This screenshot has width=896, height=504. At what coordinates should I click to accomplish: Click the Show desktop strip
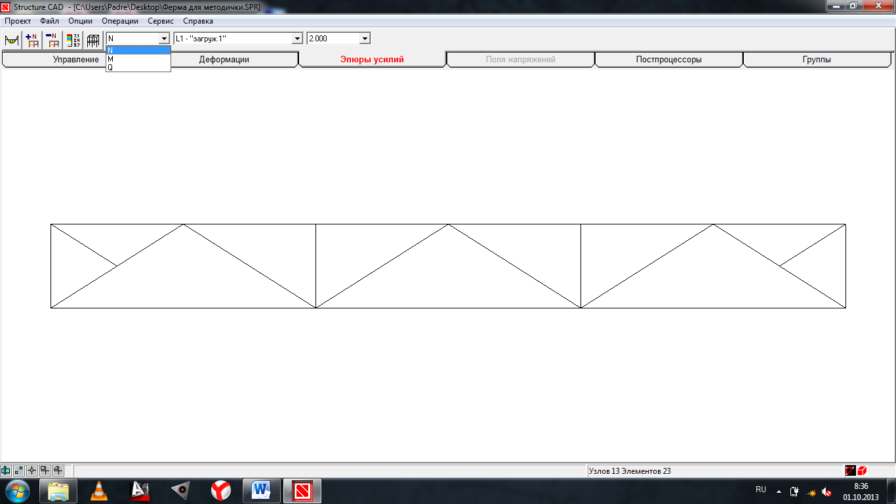coord(891,491)
